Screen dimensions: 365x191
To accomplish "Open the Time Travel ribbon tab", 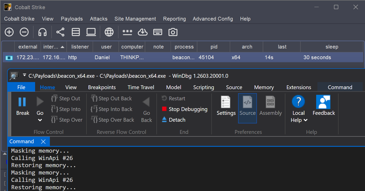I will (141, 87).
